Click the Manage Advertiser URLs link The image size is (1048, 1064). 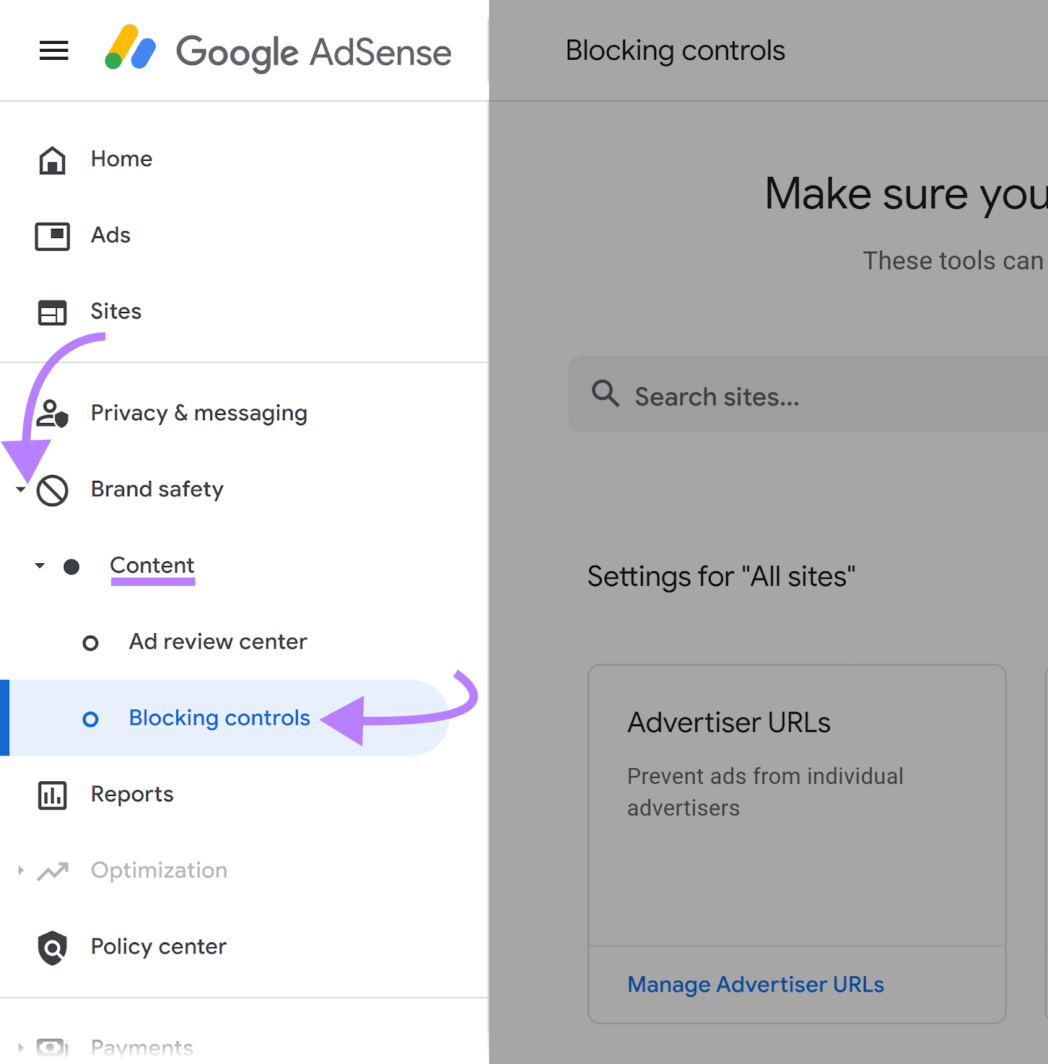pos(755,985)
